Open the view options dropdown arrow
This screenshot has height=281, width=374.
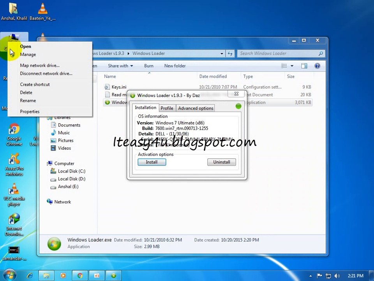[292, 66]
